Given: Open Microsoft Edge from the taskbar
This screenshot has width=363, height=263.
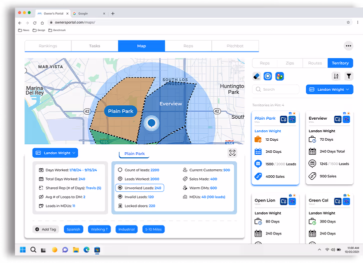Looking at the screenshot, I should [87, 249].
